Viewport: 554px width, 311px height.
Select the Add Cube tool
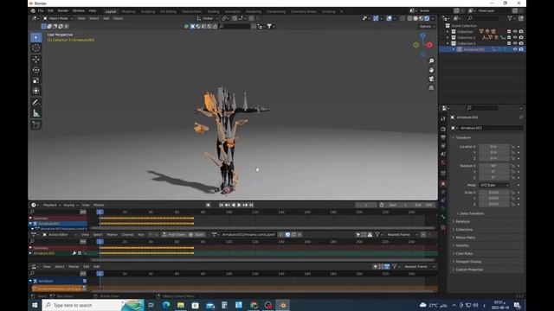click(36, 124)
